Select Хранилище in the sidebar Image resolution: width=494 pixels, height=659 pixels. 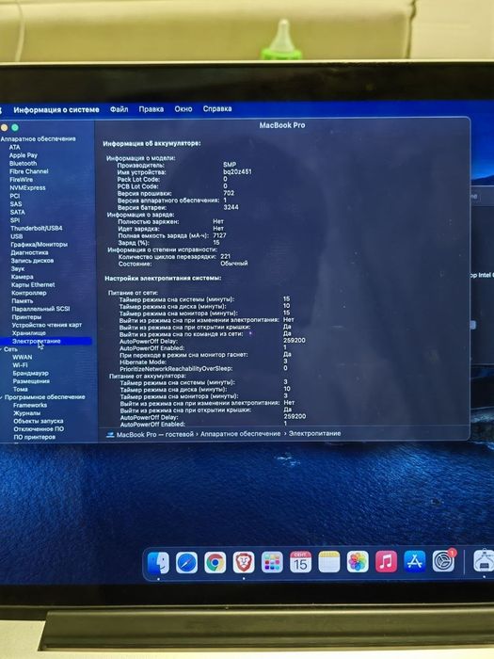click(29, 333)
